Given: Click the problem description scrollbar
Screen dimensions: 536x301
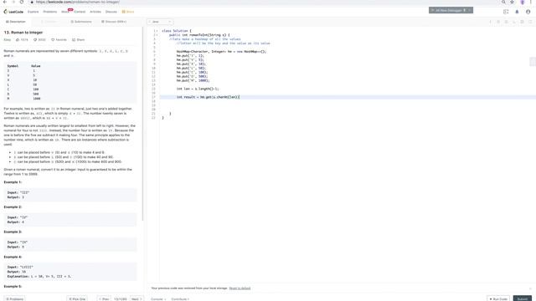Looking at the screenshot, I should pyautogui.click(x=143, y=124).
